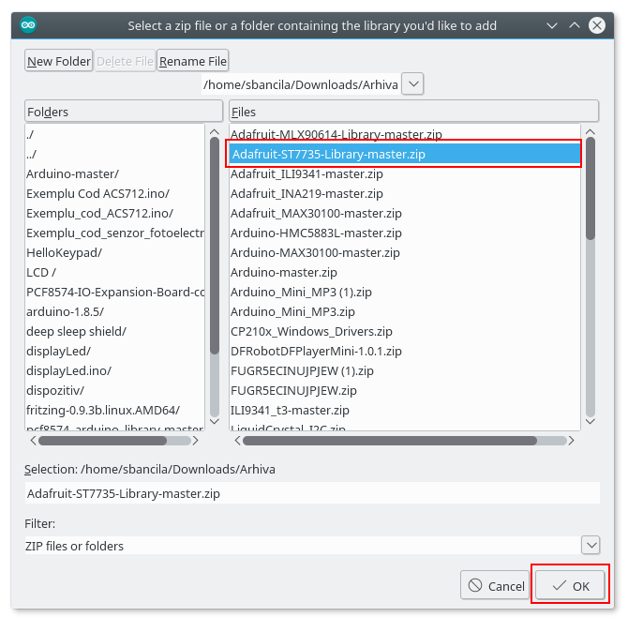Click the disabled Delete File button
This screenshot has height=617, width=628.
coord(125,61)
